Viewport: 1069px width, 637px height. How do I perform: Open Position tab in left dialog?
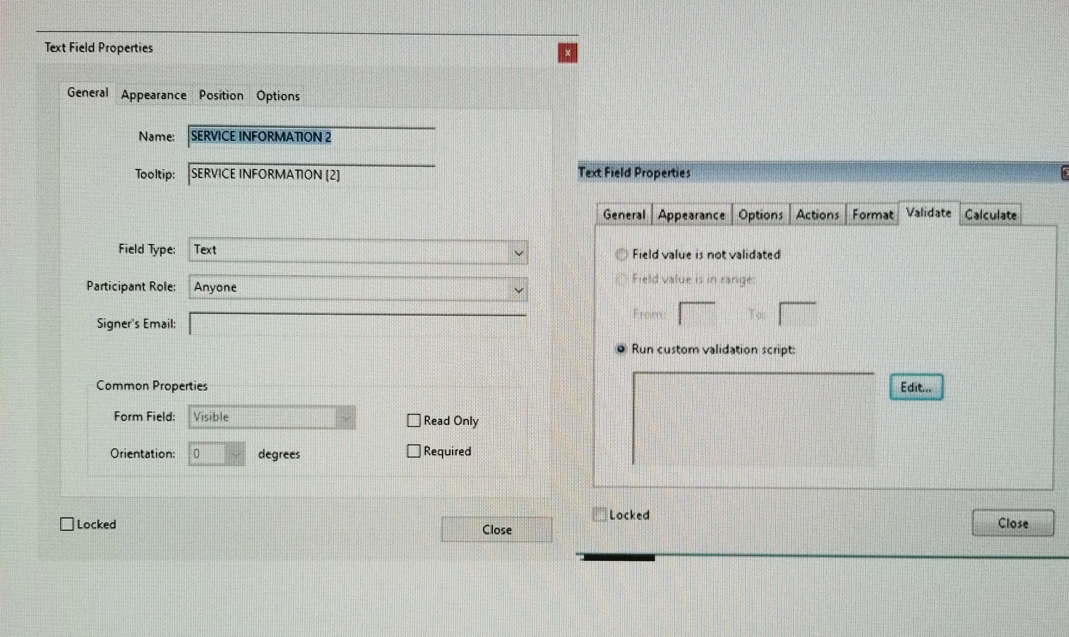[x=221, y=96]
